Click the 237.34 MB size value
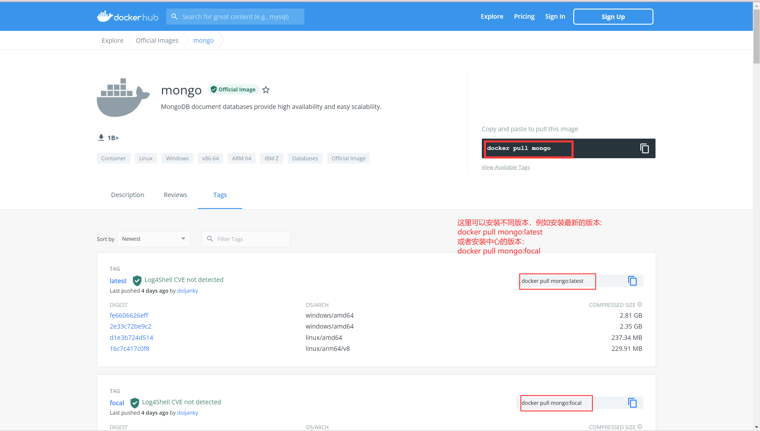Screen dimensions: 760x431 pos(627,337)
